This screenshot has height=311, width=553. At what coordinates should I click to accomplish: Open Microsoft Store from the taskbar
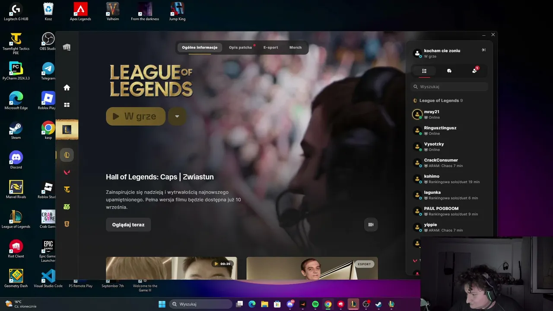(277, 304)
